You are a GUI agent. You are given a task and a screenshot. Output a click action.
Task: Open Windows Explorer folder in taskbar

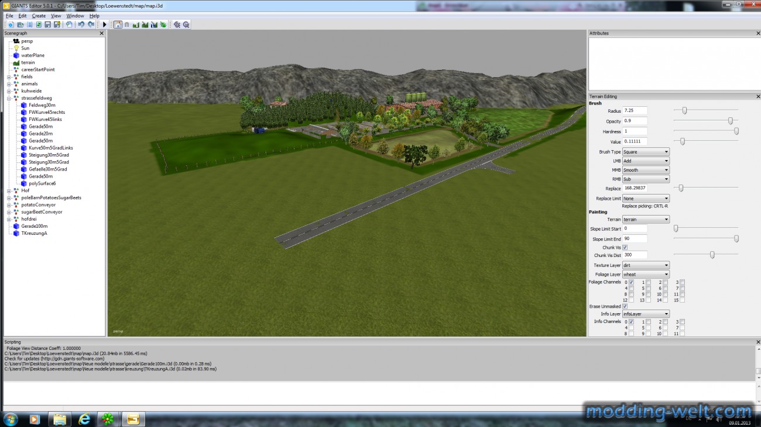click(59, 419)
